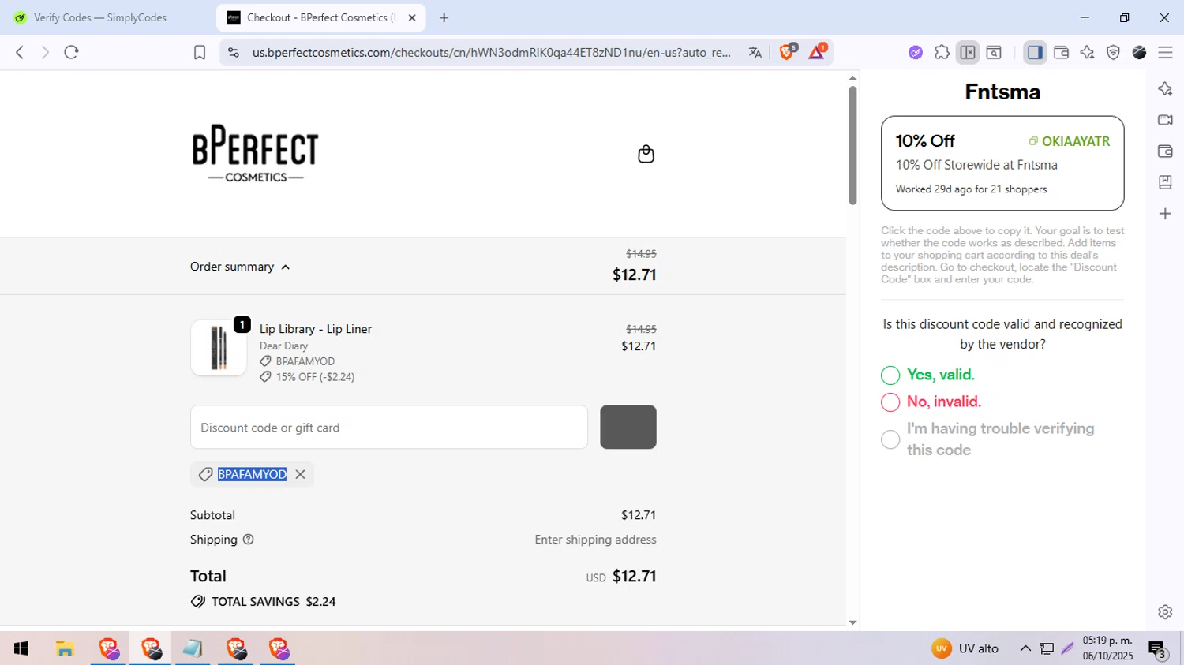Click the '15% OFF (-$2.24)' discount label

coord(315,377)
